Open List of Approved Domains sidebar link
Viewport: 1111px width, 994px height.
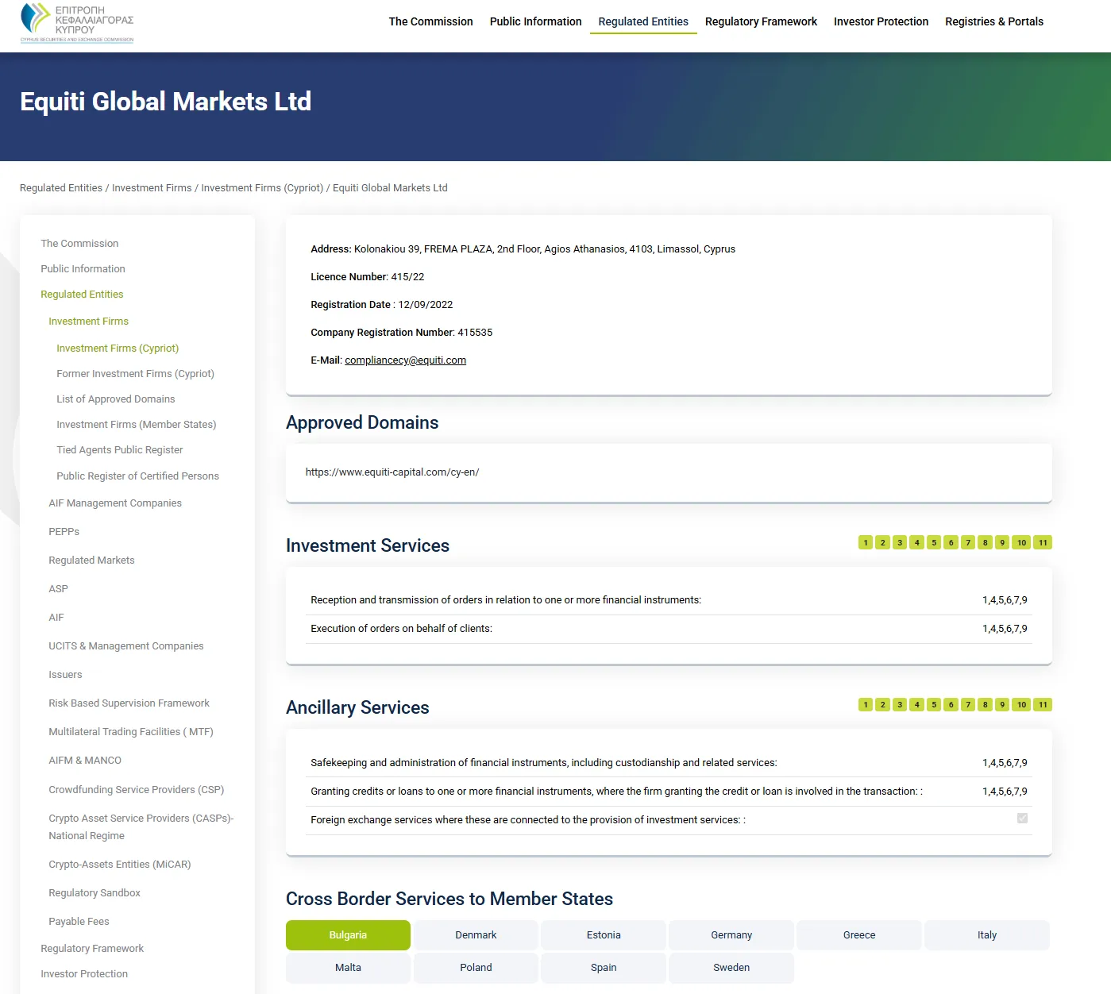click(115, 399)
